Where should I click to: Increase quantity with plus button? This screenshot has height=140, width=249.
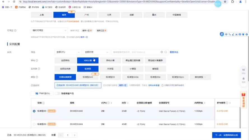click(75, 135)
